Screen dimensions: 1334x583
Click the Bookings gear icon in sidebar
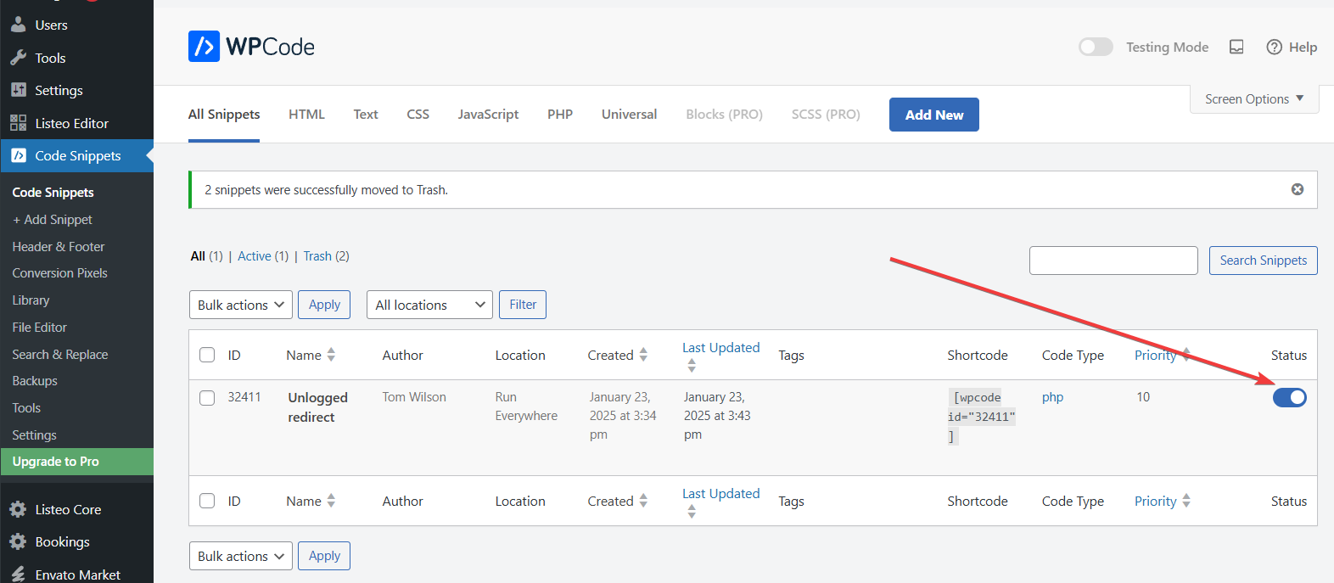pos(18,541)
